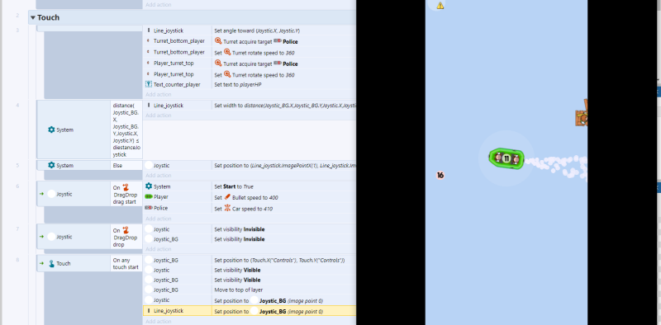This screenshot has height=325, width=661.
Task: Click the Car behavior icon
Action: tap(227, 208)
